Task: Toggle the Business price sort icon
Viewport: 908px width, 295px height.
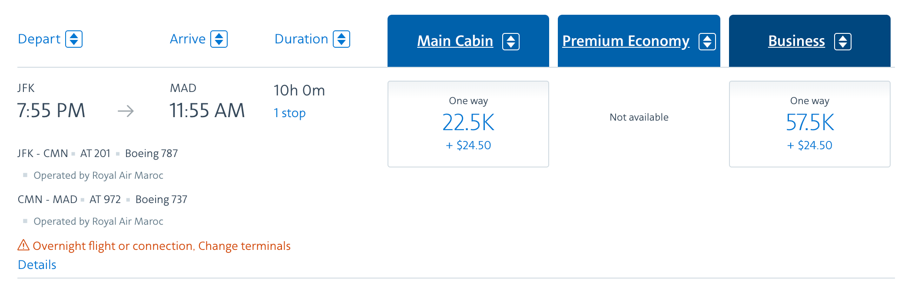Action: [843, 42]
